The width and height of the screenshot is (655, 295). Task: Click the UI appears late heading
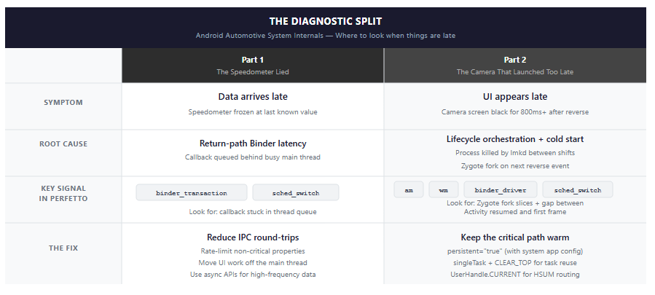[x=515, y=97]
